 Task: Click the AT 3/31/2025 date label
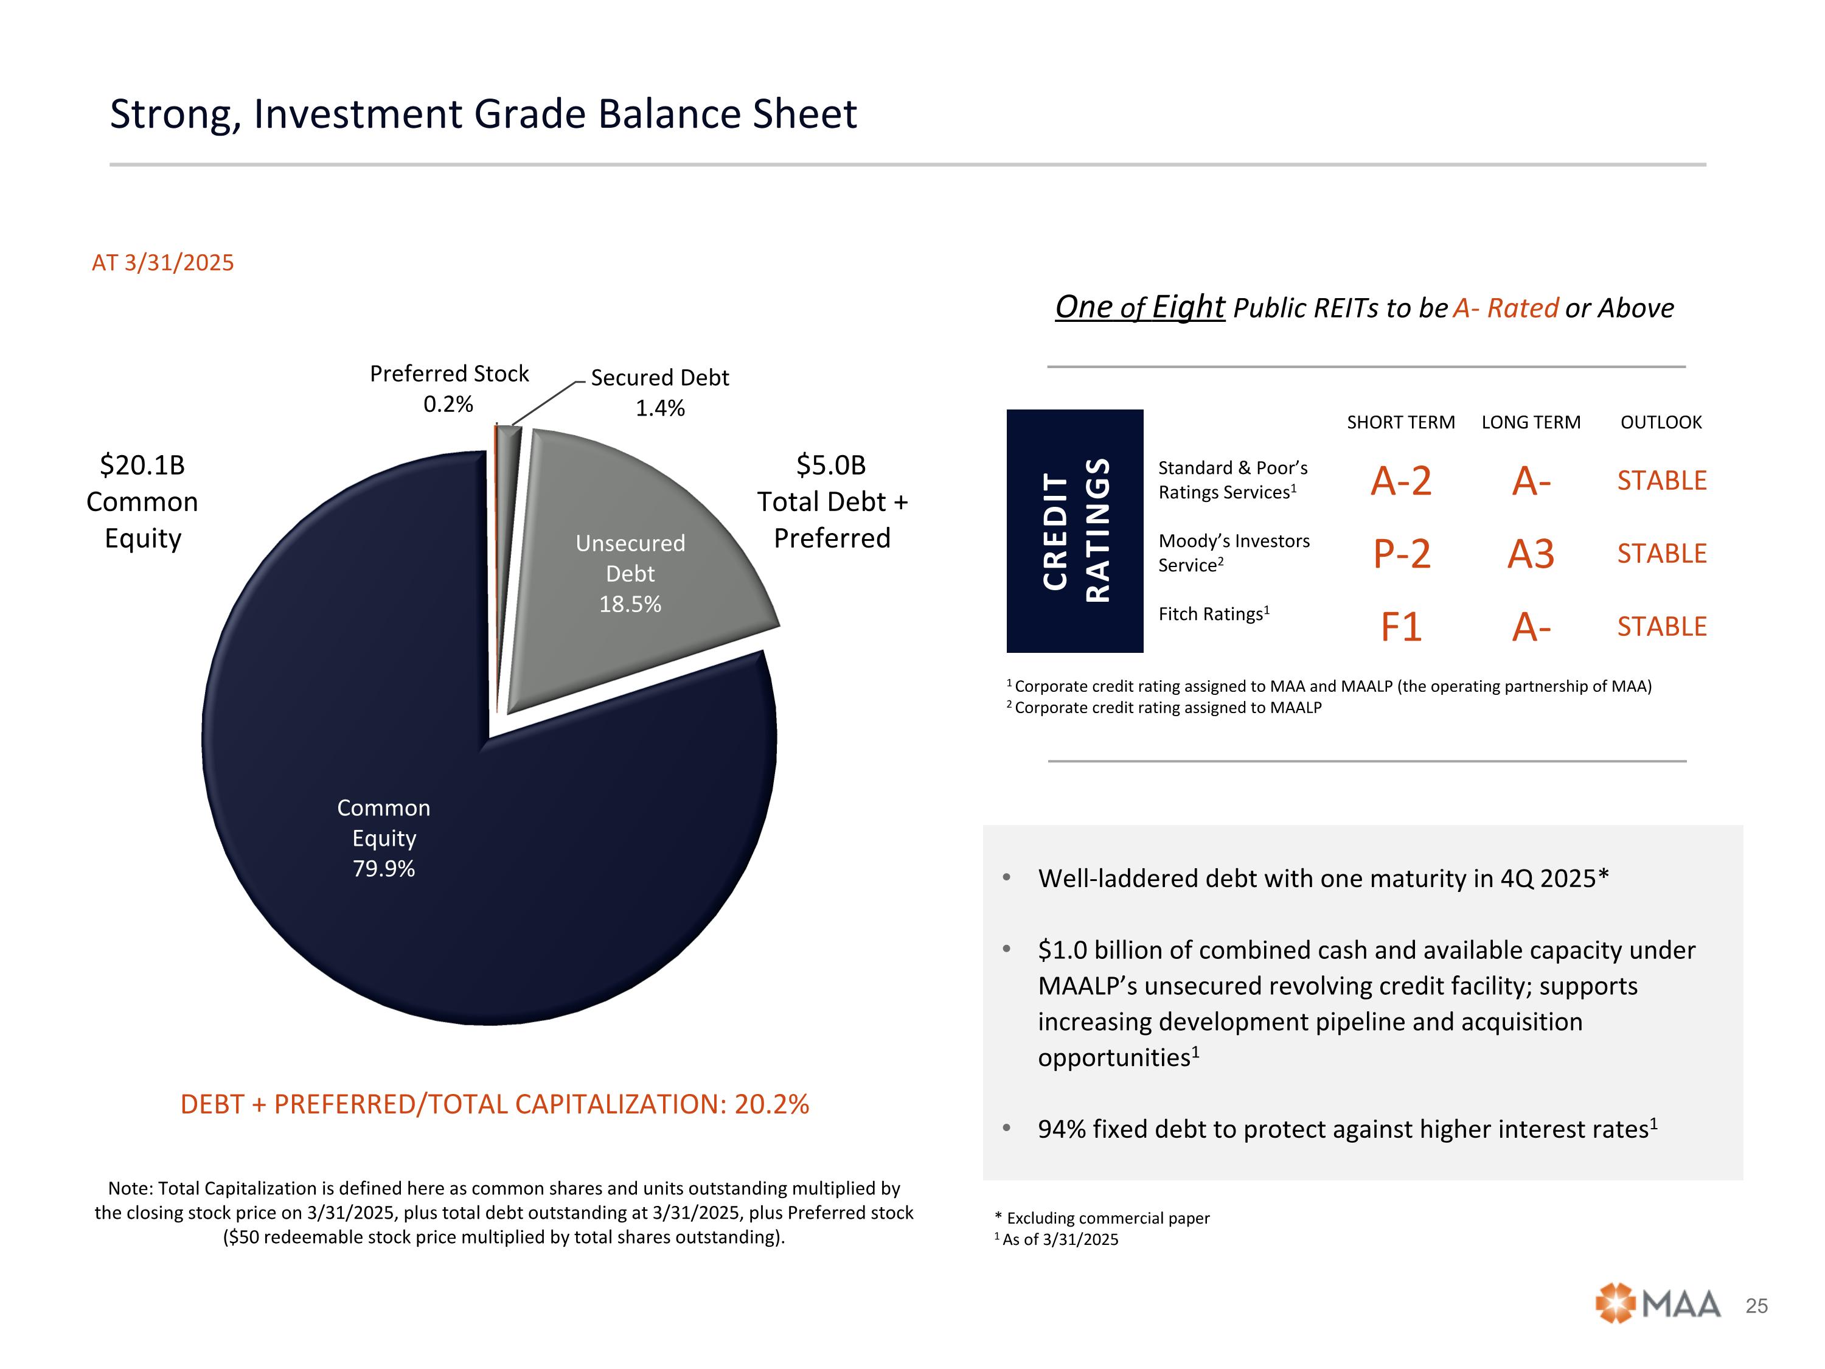click(x=162, y=262)
